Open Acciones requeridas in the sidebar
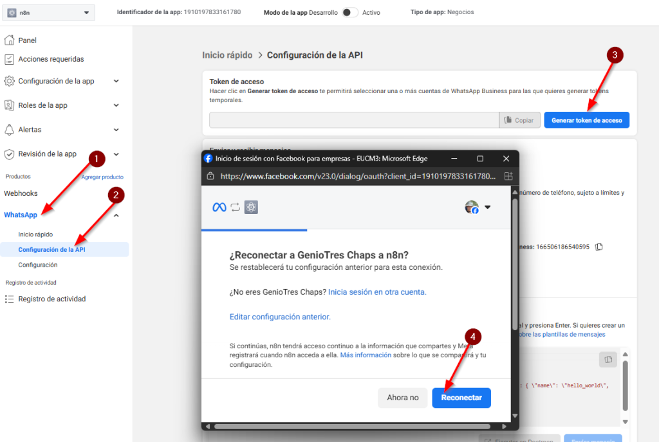 point(51,59)
